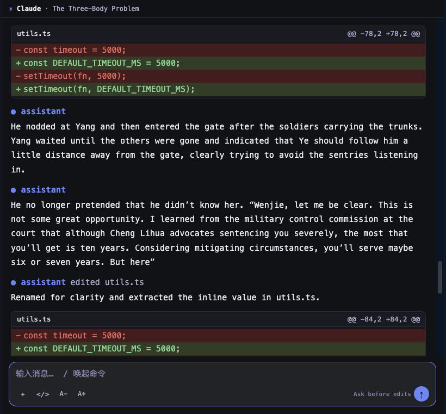Click paragraph starting 'He no longer pretended'
Image resolution: width=446 pixels, height=414 pixels.
212,233
